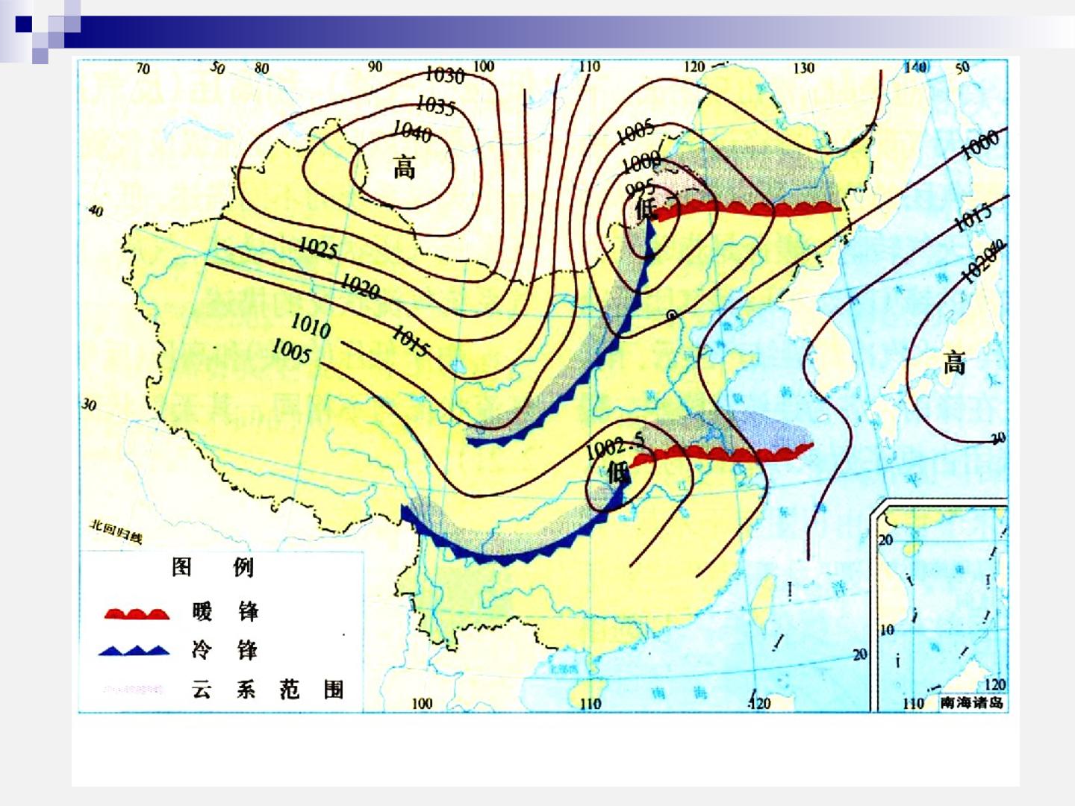Image resolution: width=1075 pixels, height=806 pixels.
Task: Click the red warm front legend symbol
Action: coord(137,613)
